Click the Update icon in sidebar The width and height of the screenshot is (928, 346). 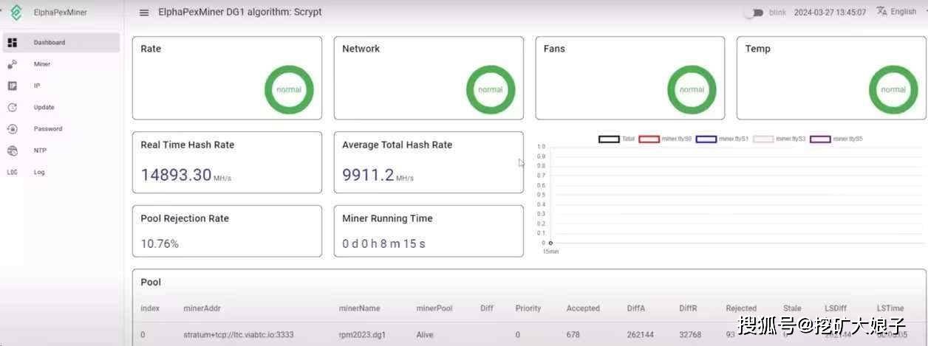coord(12,108)
